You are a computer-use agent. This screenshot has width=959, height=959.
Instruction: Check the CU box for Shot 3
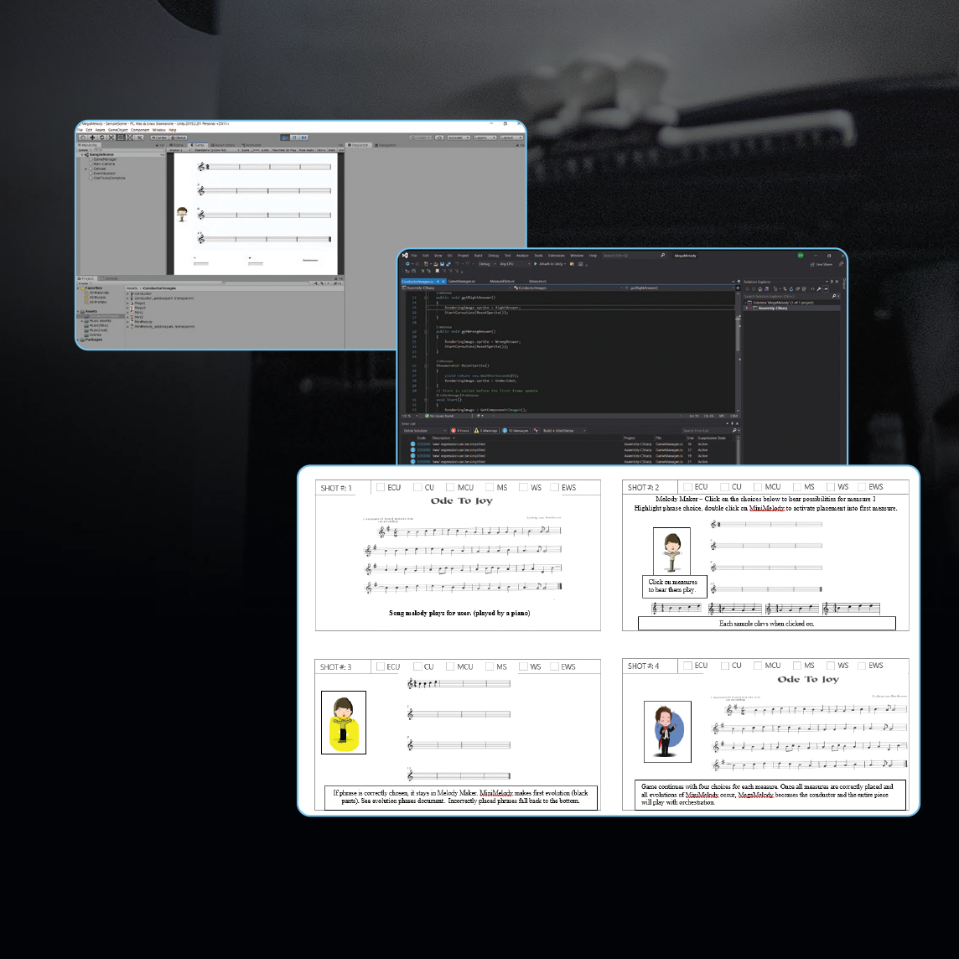[x=417, y=666]
